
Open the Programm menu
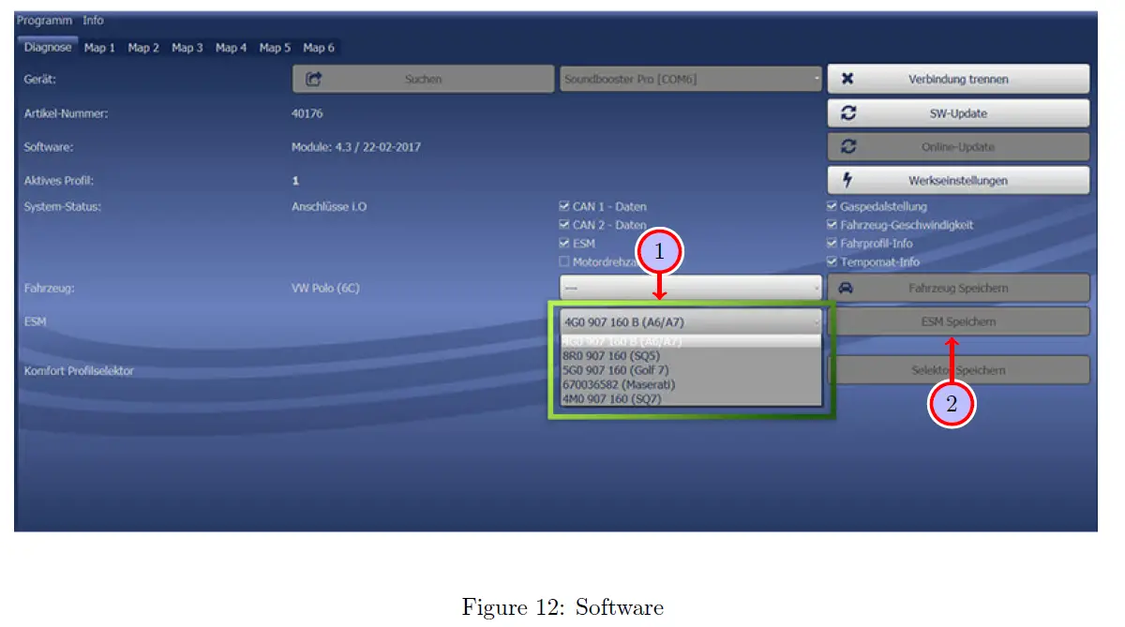point(45,20)
